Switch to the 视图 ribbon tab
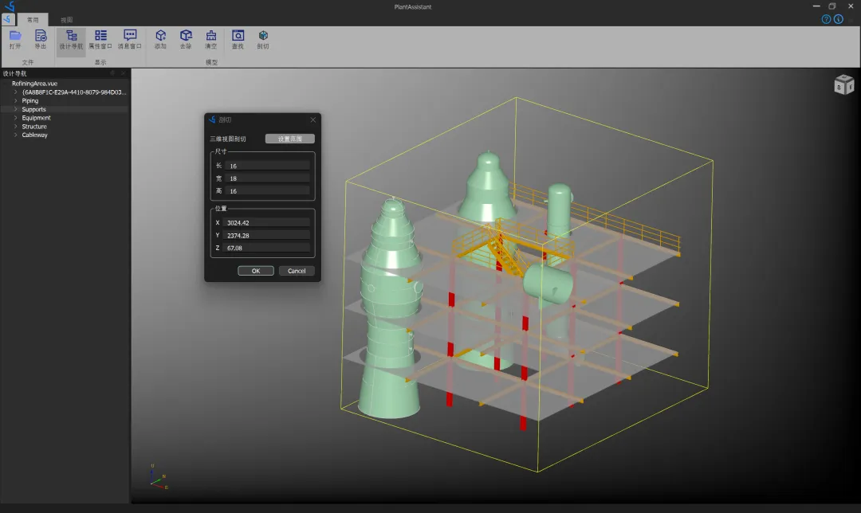Viewport: 861px width, 513px height. click(x=66, y=20)
